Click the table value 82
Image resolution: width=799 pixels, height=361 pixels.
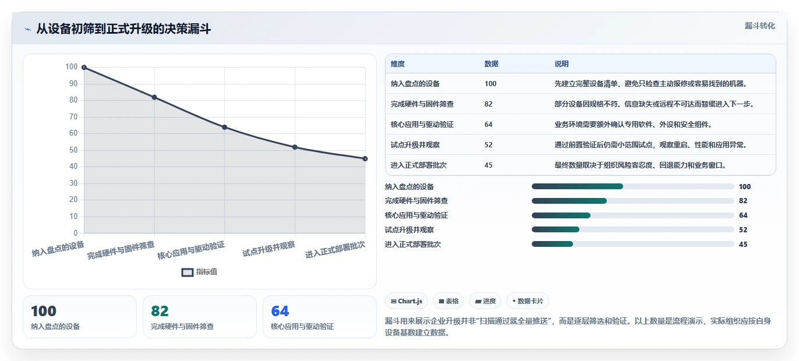[x=489, y=104]
